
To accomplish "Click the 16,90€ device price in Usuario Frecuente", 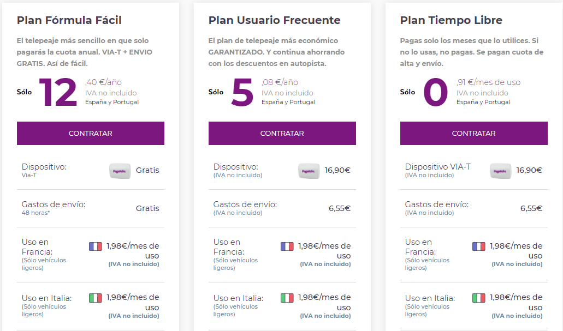I will [338, 170].
